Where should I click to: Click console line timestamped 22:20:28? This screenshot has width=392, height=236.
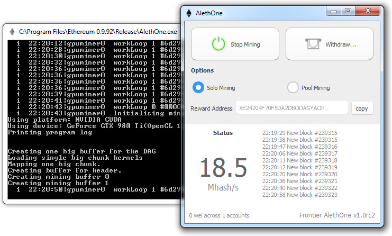pyautogui.click(x=98, y=50)
